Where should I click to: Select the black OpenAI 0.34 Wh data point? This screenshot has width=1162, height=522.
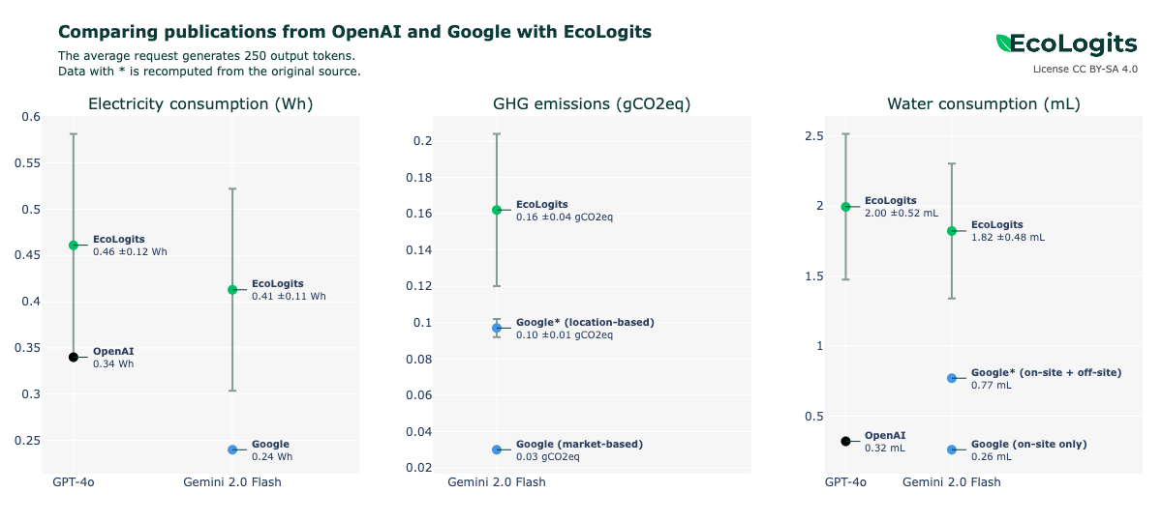[x=73, y=357]
